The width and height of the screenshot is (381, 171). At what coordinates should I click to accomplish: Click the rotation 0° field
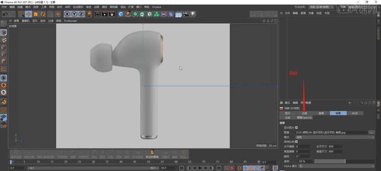click(x=303, y=156)
